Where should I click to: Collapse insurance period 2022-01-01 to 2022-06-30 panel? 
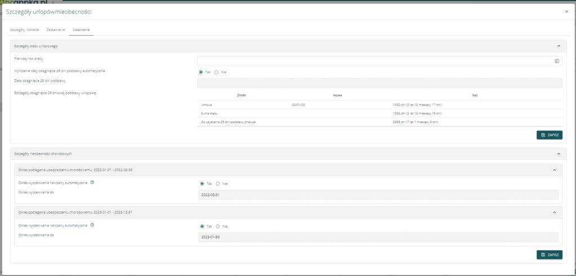[554, 170]
